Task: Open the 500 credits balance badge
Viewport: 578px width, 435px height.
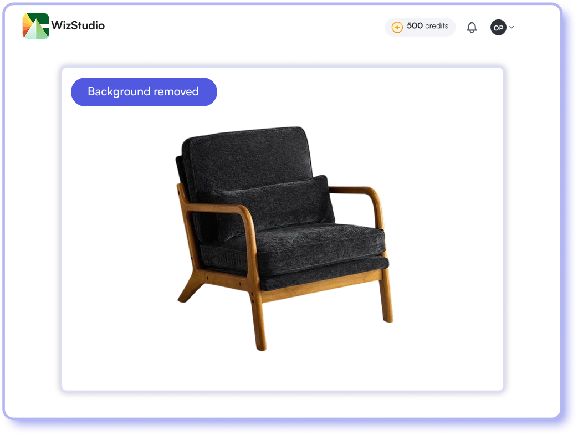Action: [420, 27]
